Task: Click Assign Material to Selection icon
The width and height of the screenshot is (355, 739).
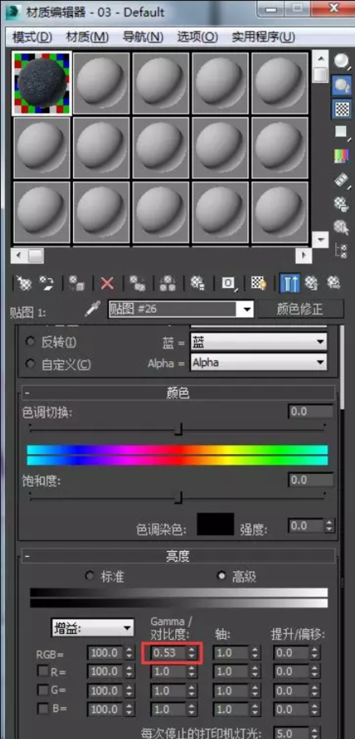Action: (75, 282)
